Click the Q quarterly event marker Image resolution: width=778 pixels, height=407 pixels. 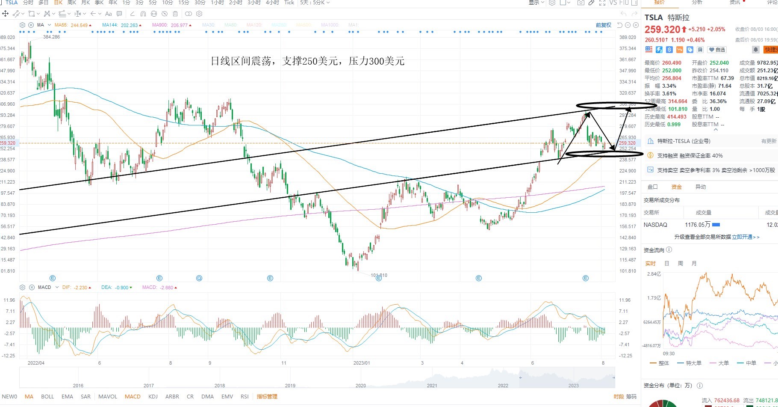coord(199,278)
